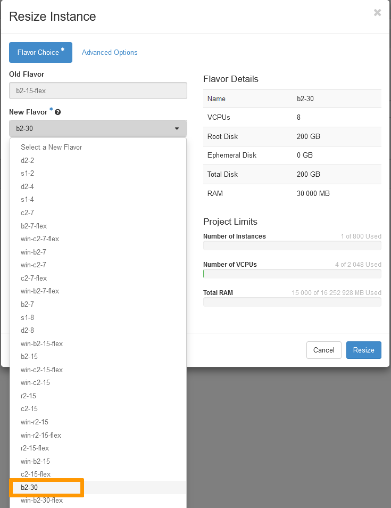Select the d2-2 flavor from list

point(28,160)
